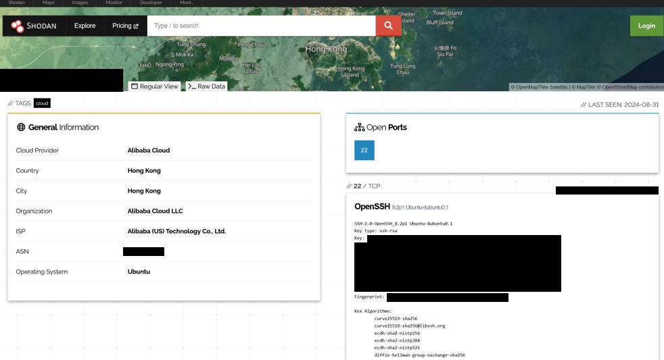The height and width of the screenshot is (360, 664).
Task: Switch to Raw Data tab
Action: [207, 86]
